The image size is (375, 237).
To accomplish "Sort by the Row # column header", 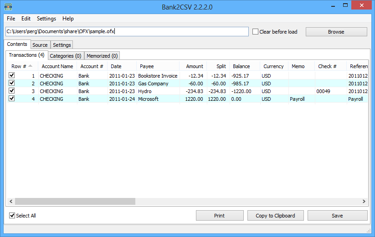I will tap(23, 66).
